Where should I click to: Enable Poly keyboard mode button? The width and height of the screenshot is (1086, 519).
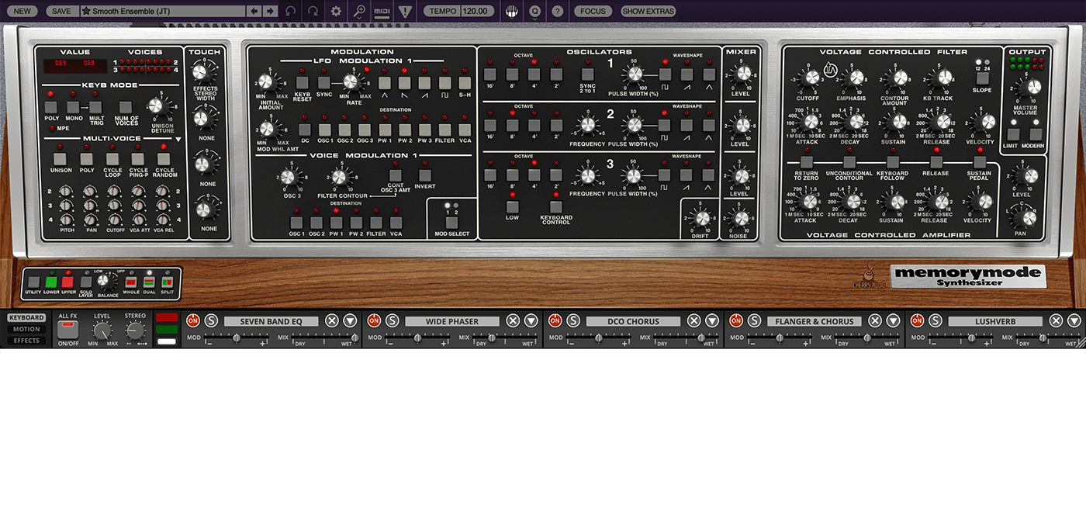click(51, 108)
